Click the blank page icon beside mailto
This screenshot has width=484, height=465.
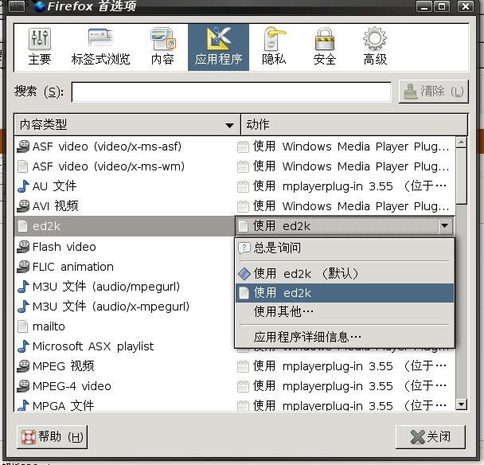(23, 326)
